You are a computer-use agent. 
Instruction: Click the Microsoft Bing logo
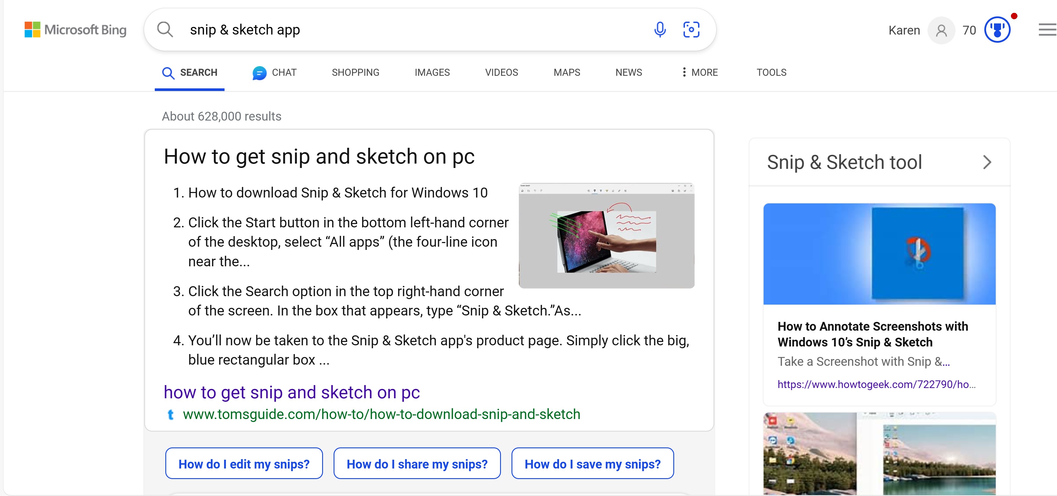tap(76, 30)
